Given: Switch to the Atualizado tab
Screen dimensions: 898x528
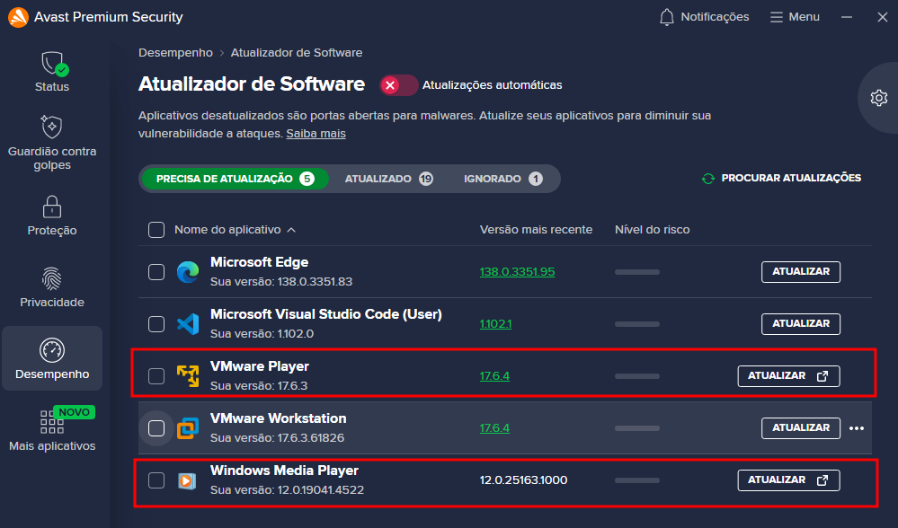Looking at the screenshot, I should (388, 179).
